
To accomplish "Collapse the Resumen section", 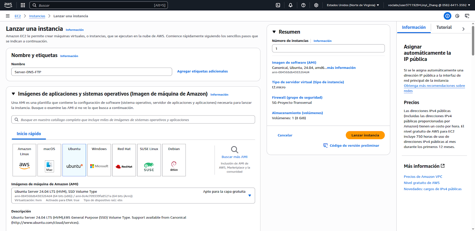I will click(x=274, y=32).
